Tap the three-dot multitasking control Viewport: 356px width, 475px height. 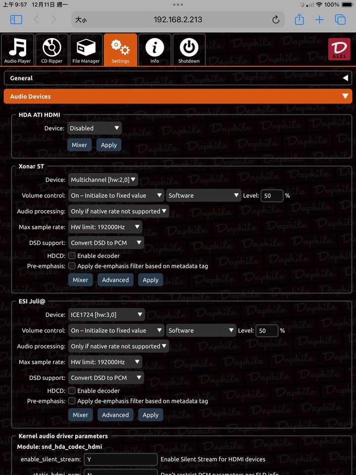pos(178,4)
